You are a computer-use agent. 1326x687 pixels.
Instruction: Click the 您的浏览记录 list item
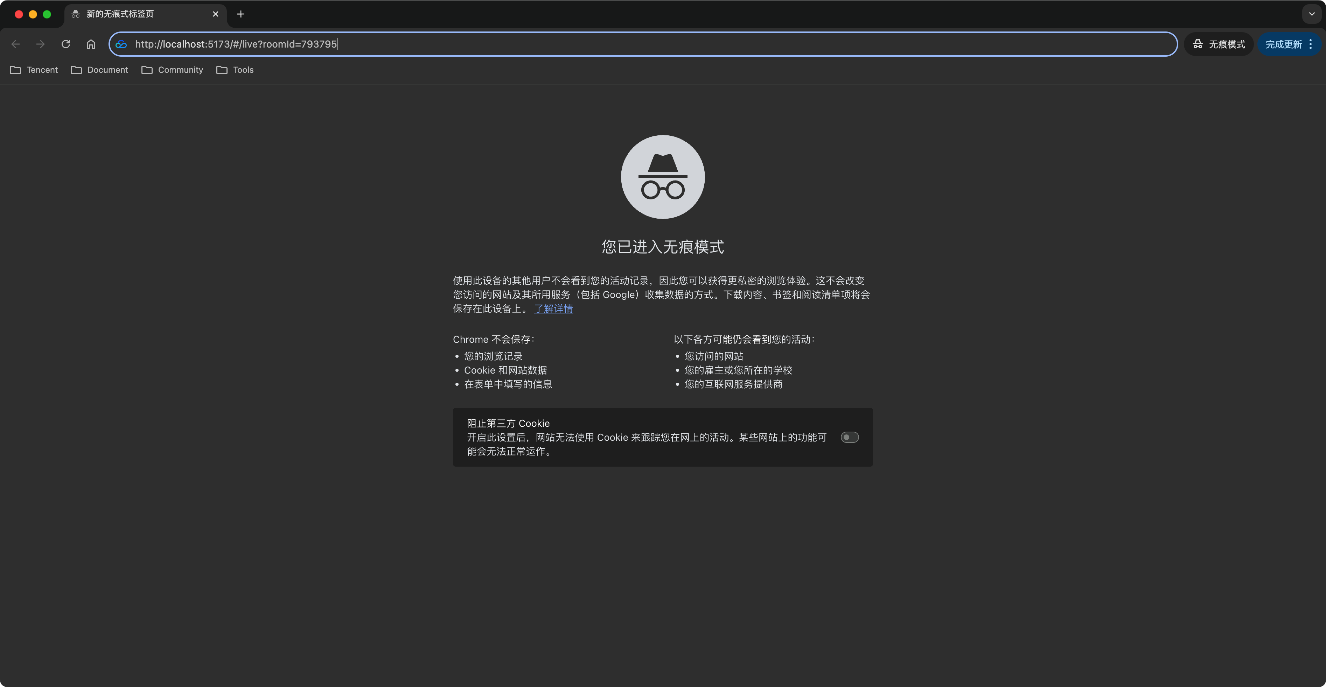(x=493, y=356)
